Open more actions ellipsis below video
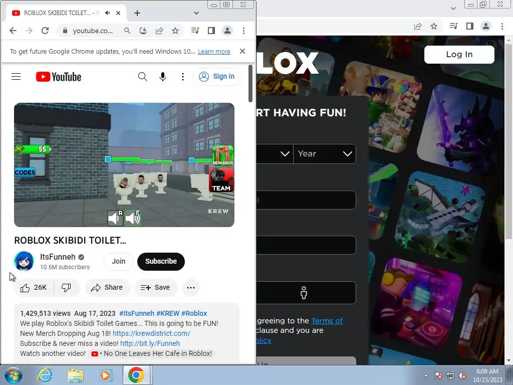Viewport: 513px width, 385px height. point(191,287)
